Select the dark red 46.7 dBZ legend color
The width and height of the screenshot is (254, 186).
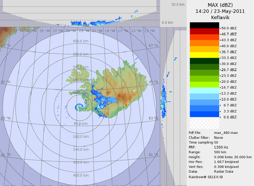point(205,31)
